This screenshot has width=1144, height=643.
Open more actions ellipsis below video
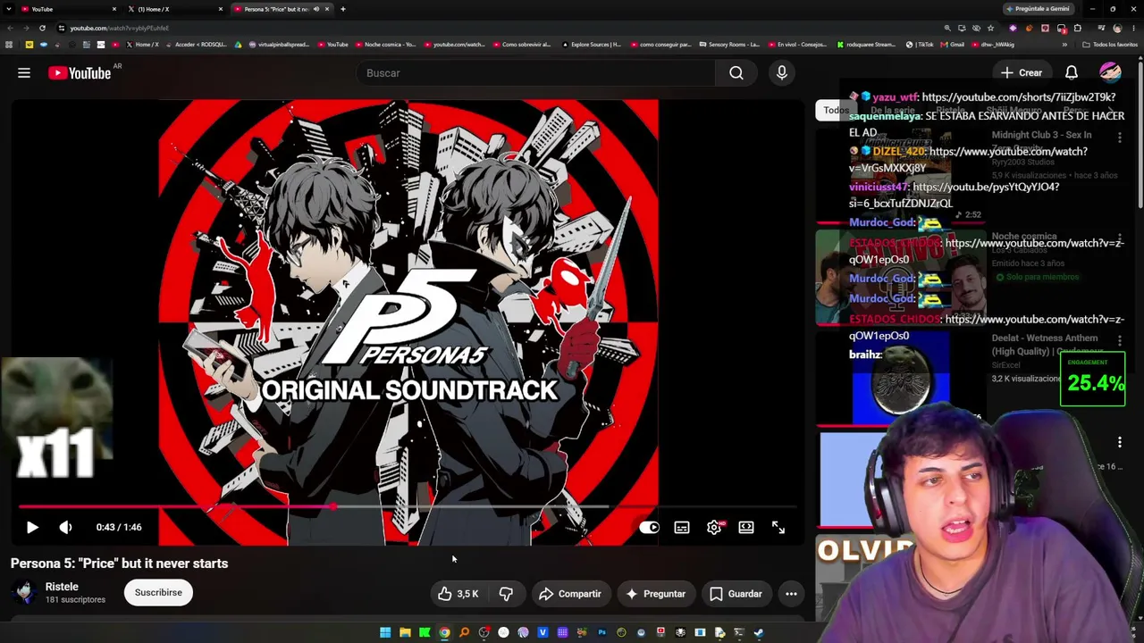coord(791,594)
